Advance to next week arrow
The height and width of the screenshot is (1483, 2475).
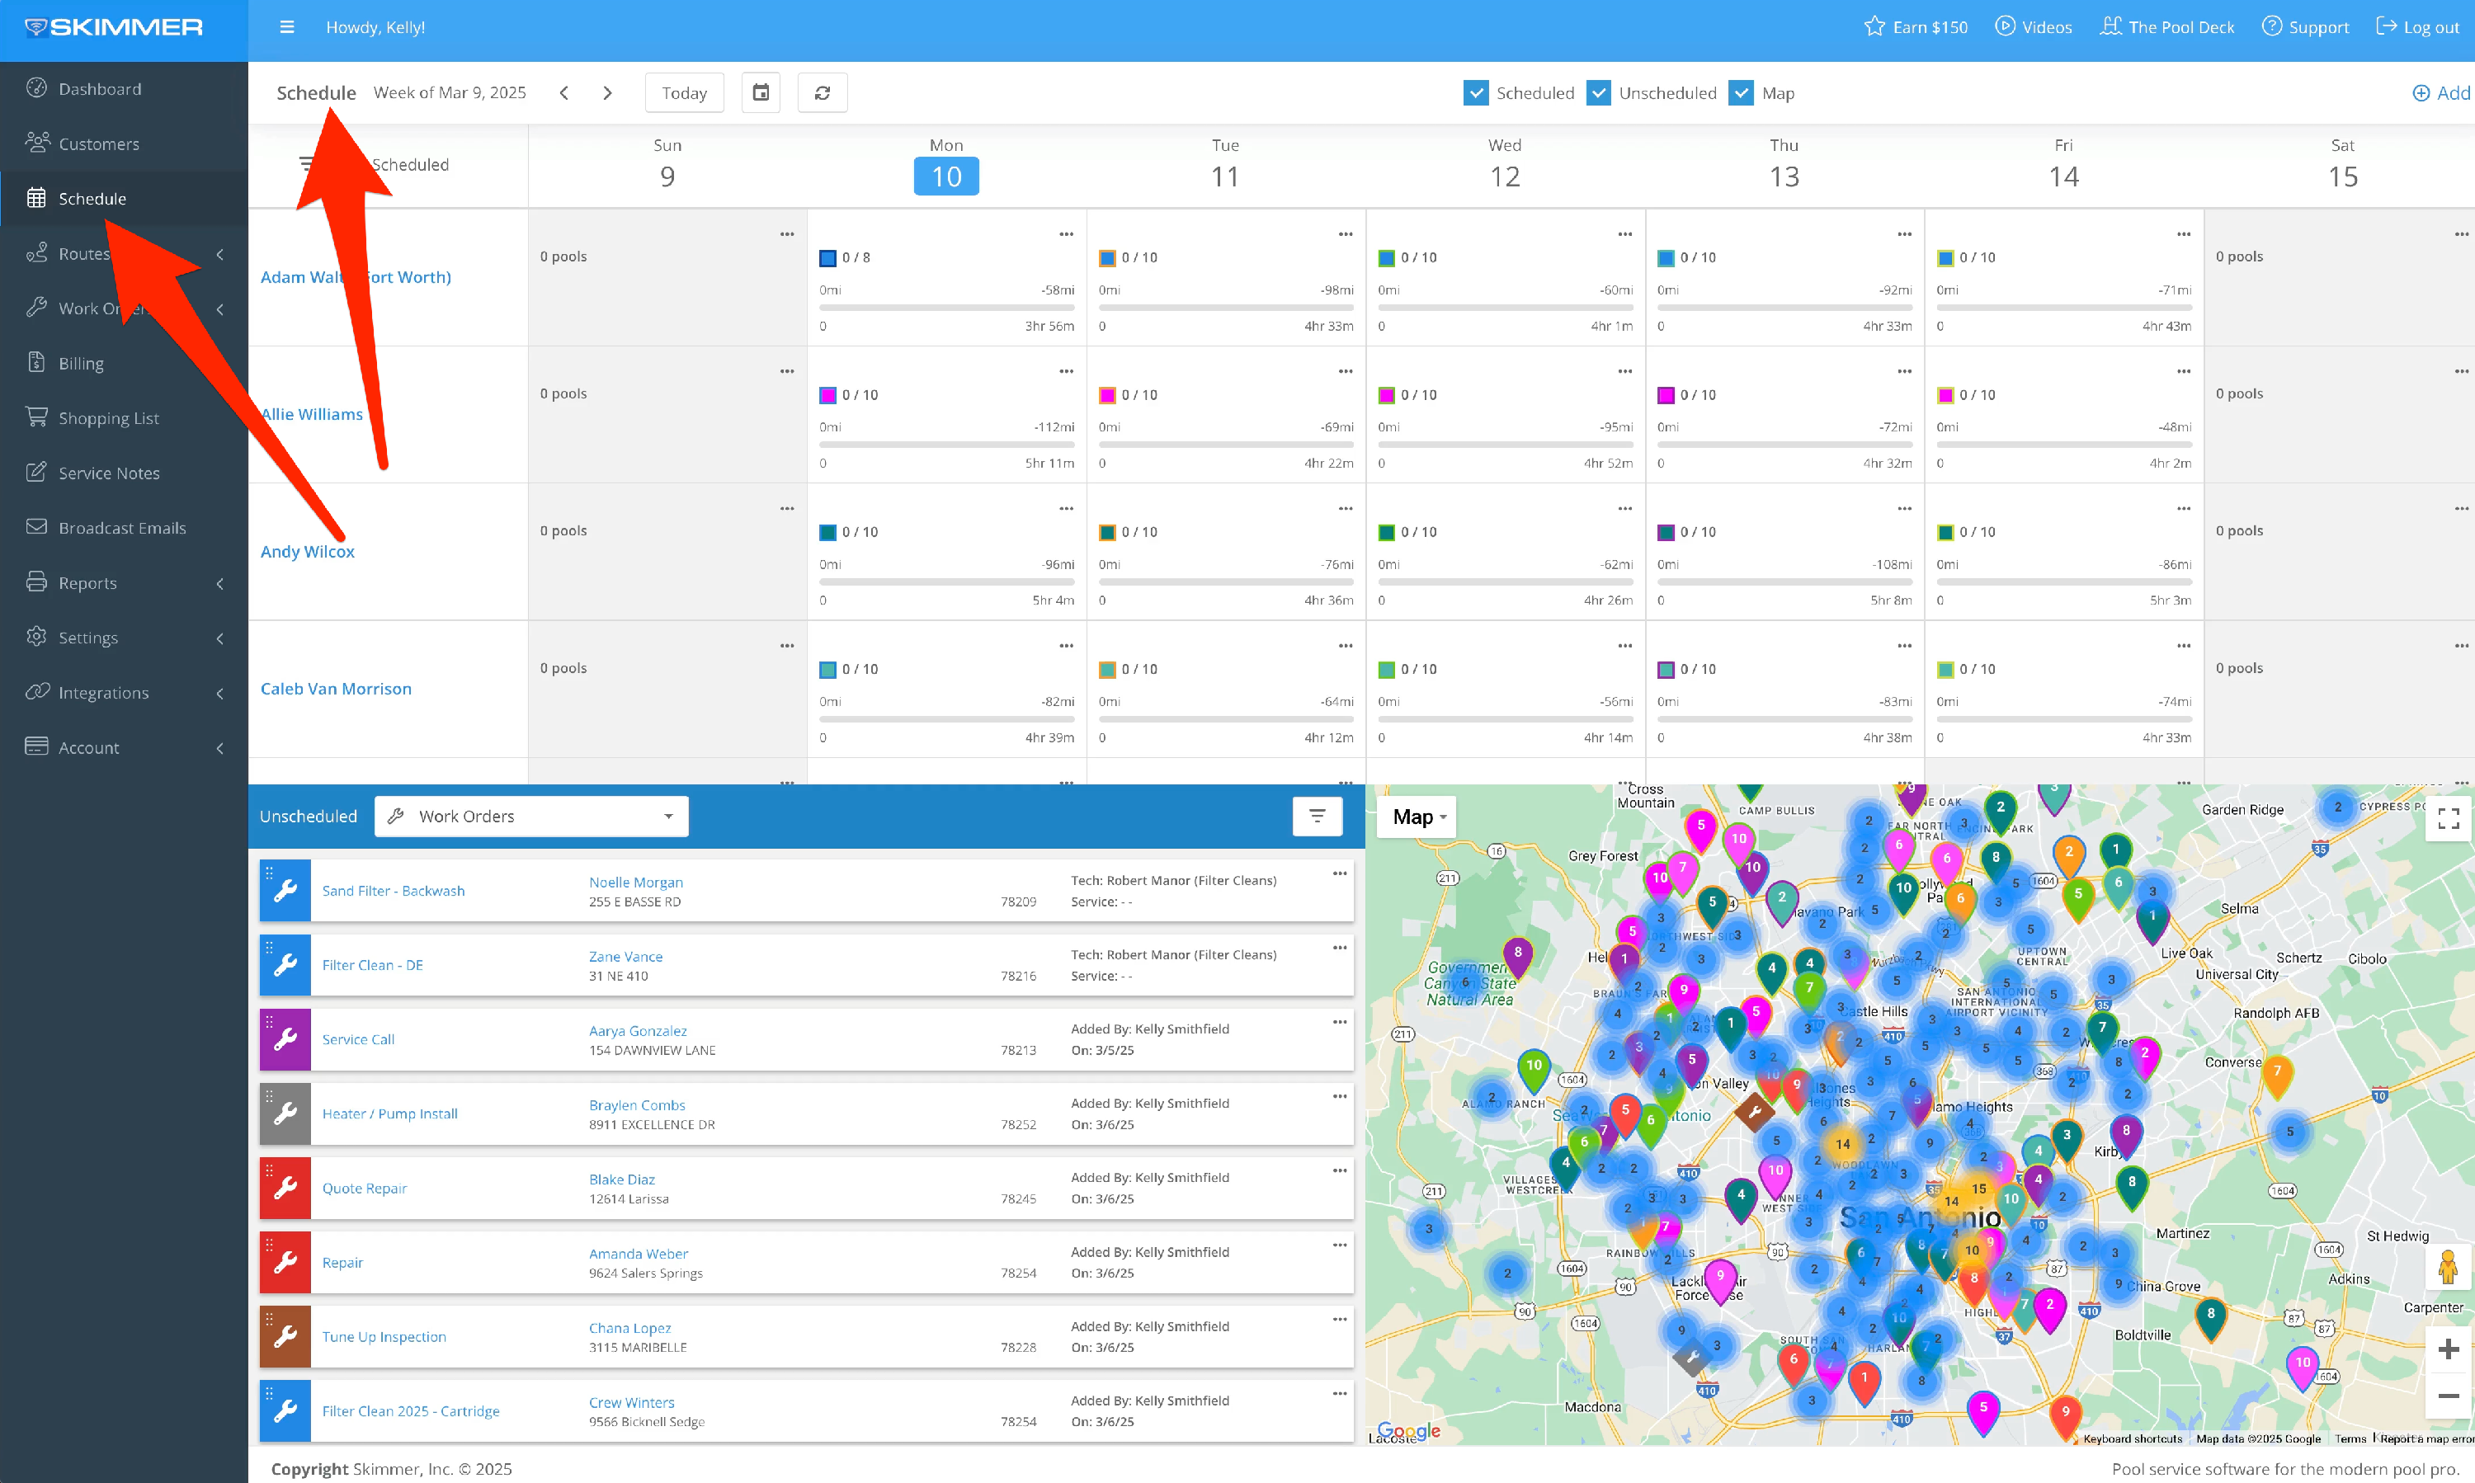pos(606,93)
